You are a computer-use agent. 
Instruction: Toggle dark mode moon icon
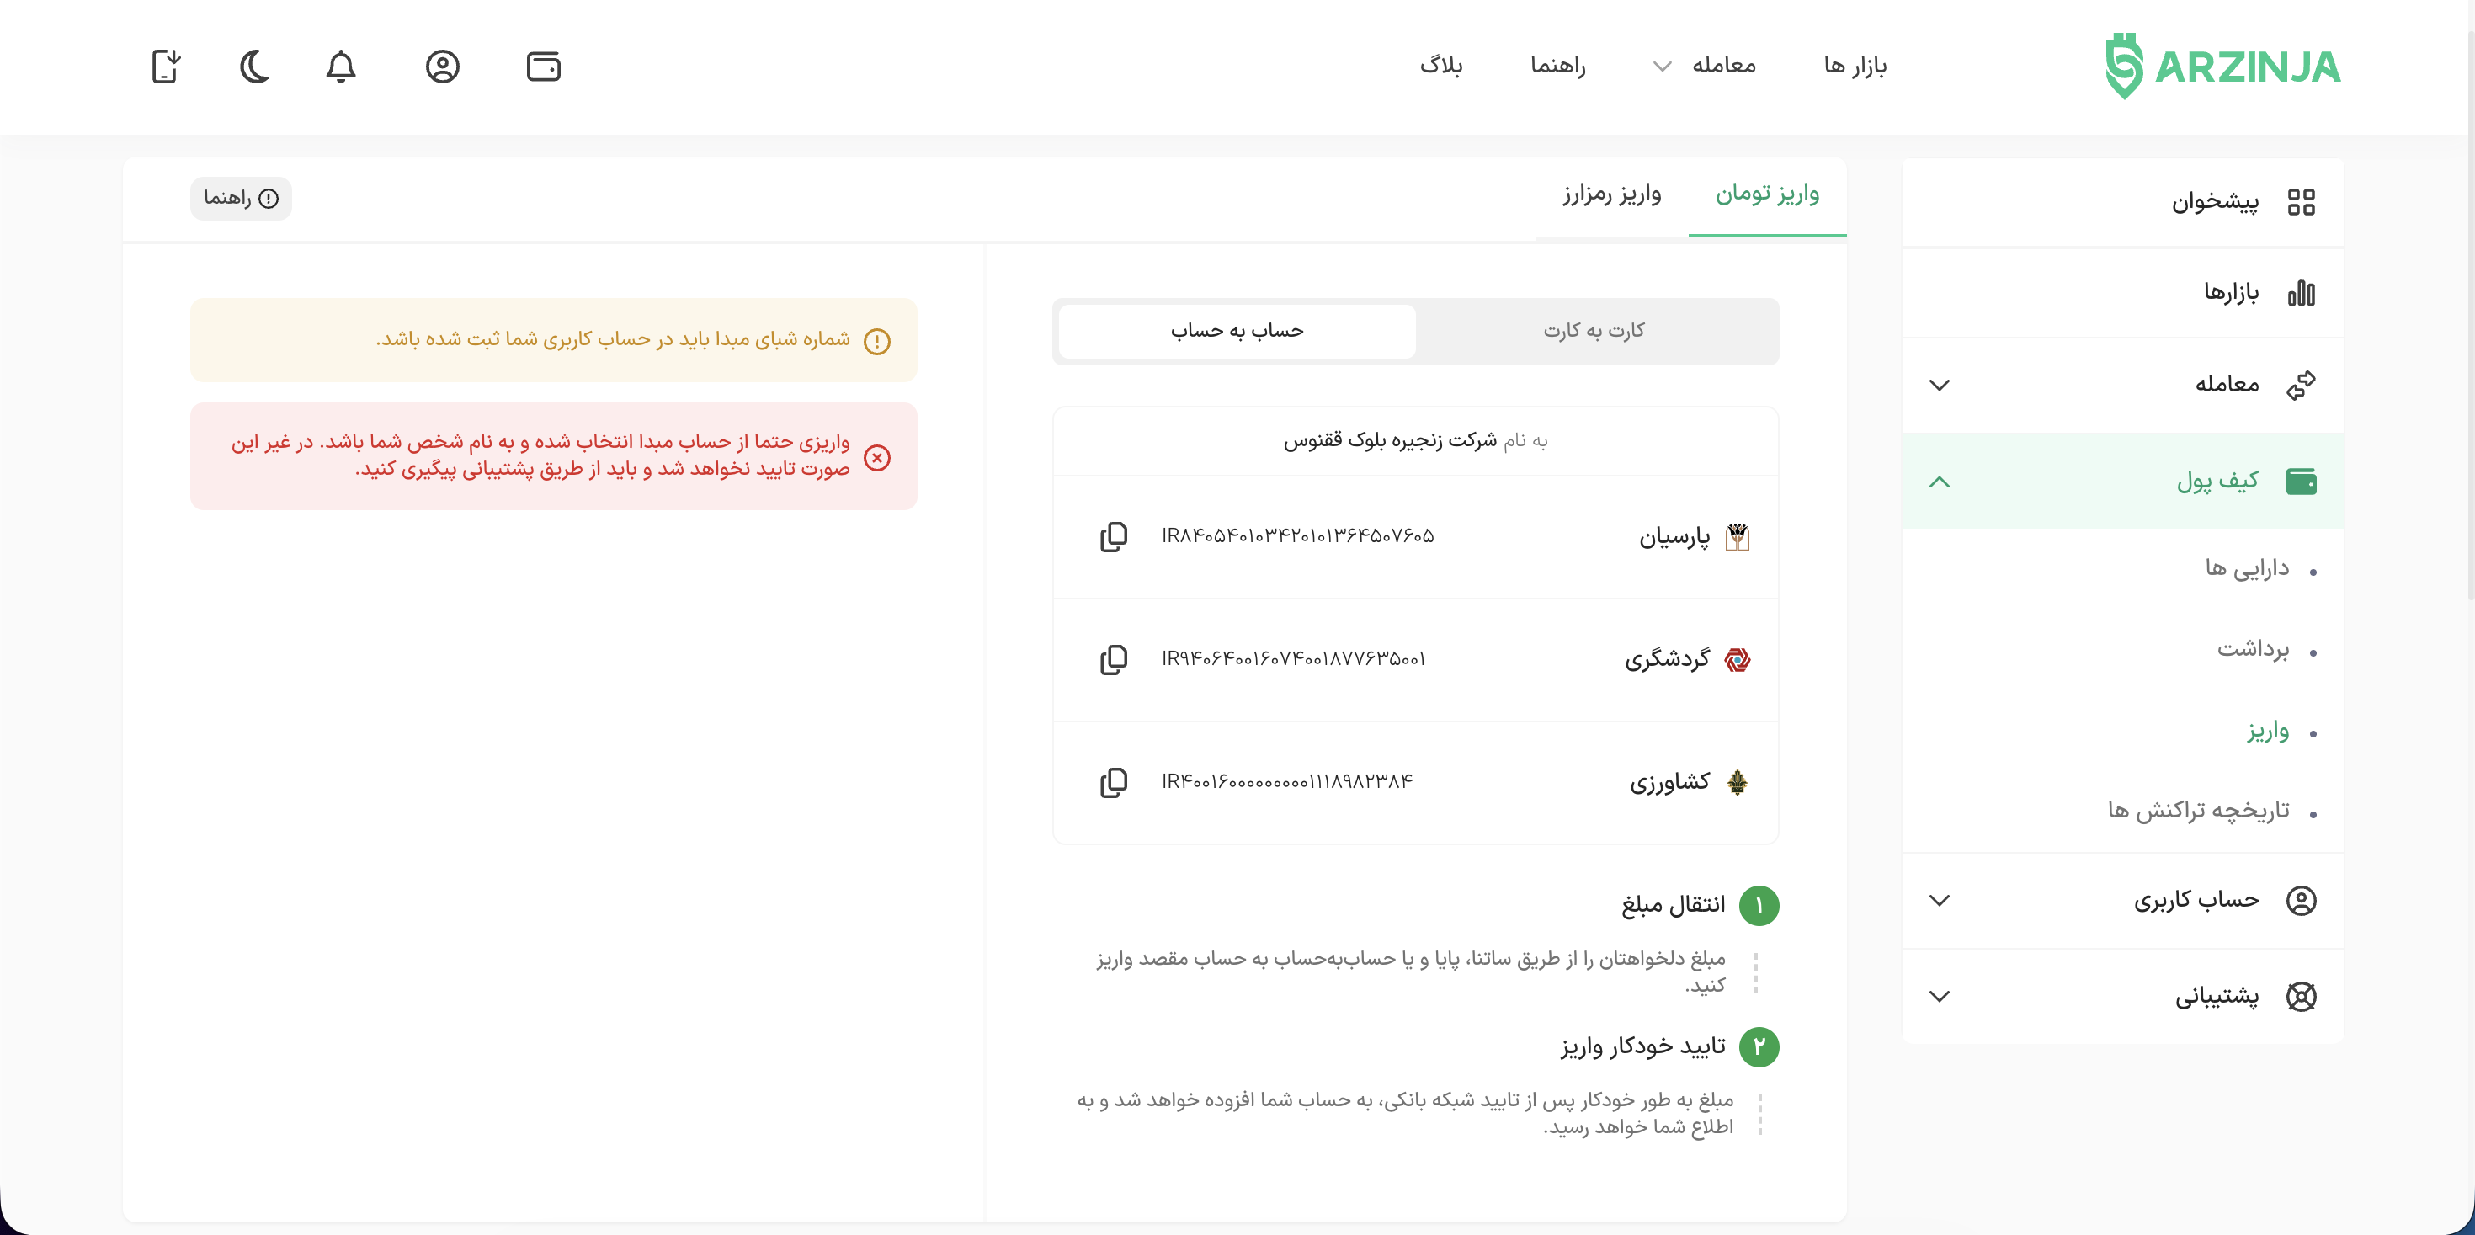[x=254, y=67]
